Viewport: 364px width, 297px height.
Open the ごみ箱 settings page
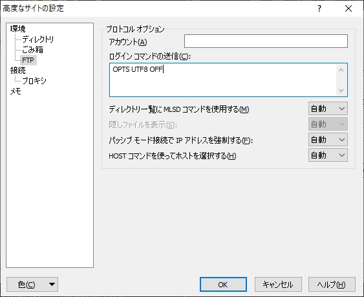[x=32, y=50]
